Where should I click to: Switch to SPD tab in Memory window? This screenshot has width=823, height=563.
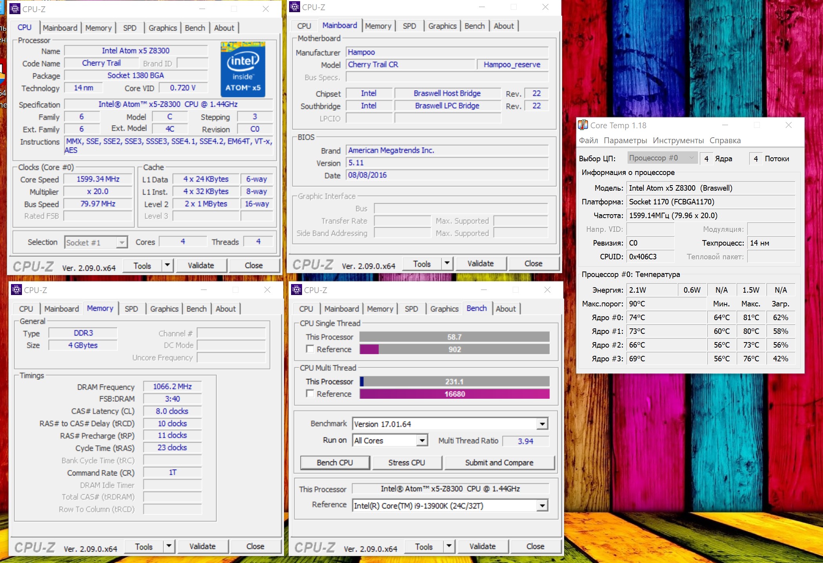pyautogui.click(x=131, y=309)
